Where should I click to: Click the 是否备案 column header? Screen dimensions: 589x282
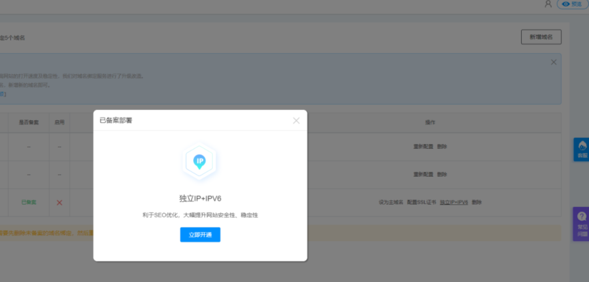pos(29,122)
